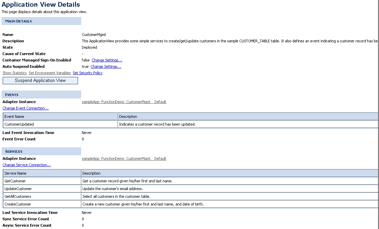Click 'Select all customers in the customer table' description
Viewport: 379px width, 229px height.
click(116, 196)
